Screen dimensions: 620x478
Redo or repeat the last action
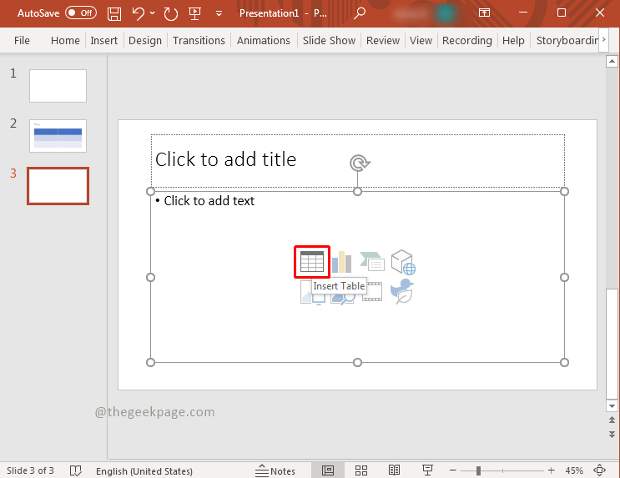click(170, 13)
